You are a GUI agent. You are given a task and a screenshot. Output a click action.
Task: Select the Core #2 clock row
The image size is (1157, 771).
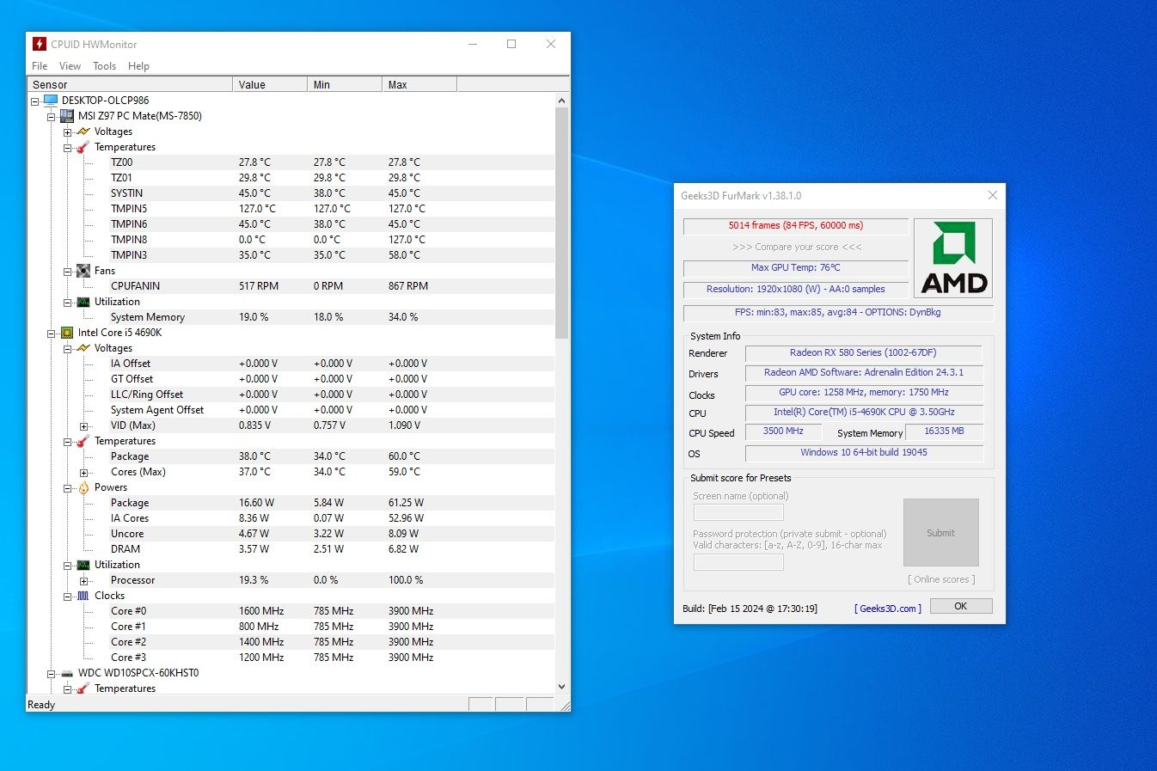point(291,642)
